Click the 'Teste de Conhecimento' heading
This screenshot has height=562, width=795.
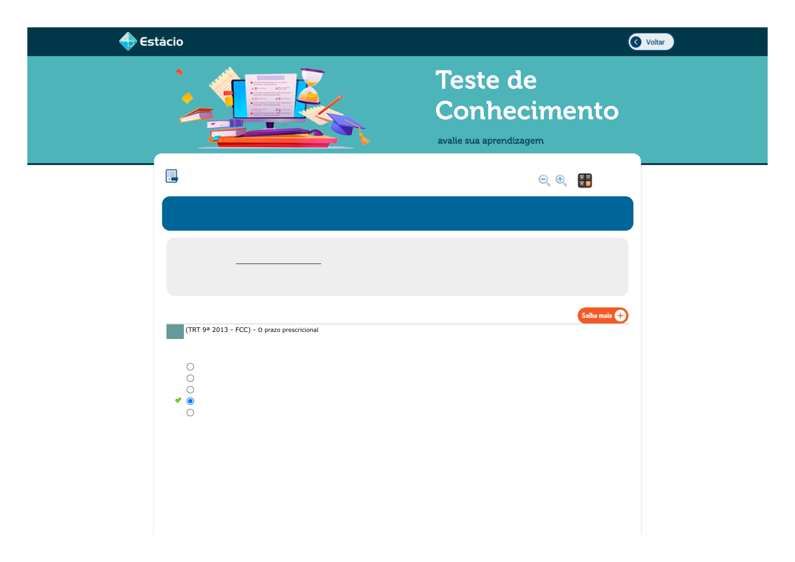point(526,95)
